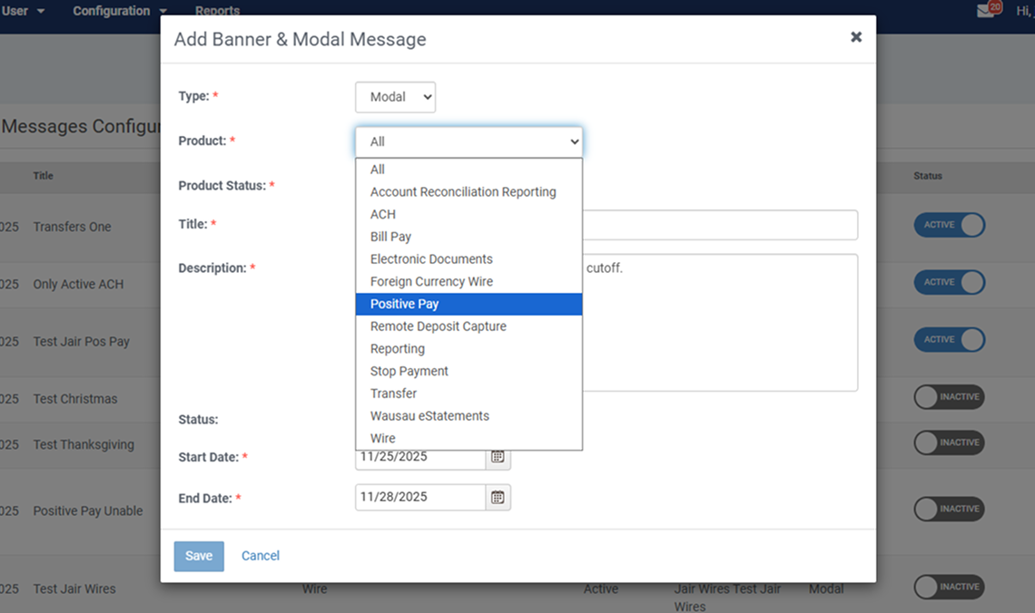Deactivate the Transfers One message toggle
Viewport: 1035px width, 613px height.
point(949,226)
